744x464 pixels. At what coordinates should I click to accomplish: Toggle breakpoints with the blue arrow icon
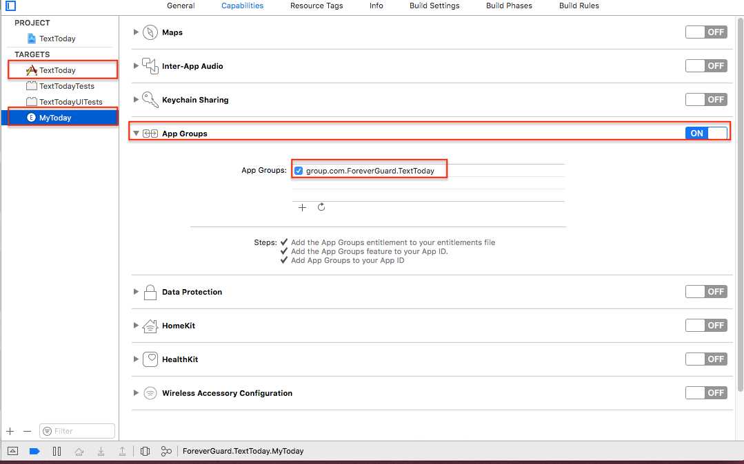pyautogui.click(x=34, y=451)
